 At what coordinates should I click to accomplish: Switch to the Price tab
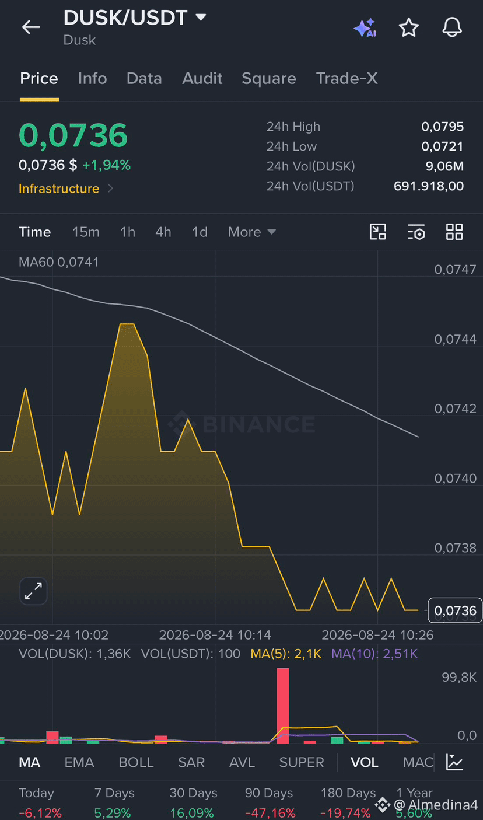point(39,78)
